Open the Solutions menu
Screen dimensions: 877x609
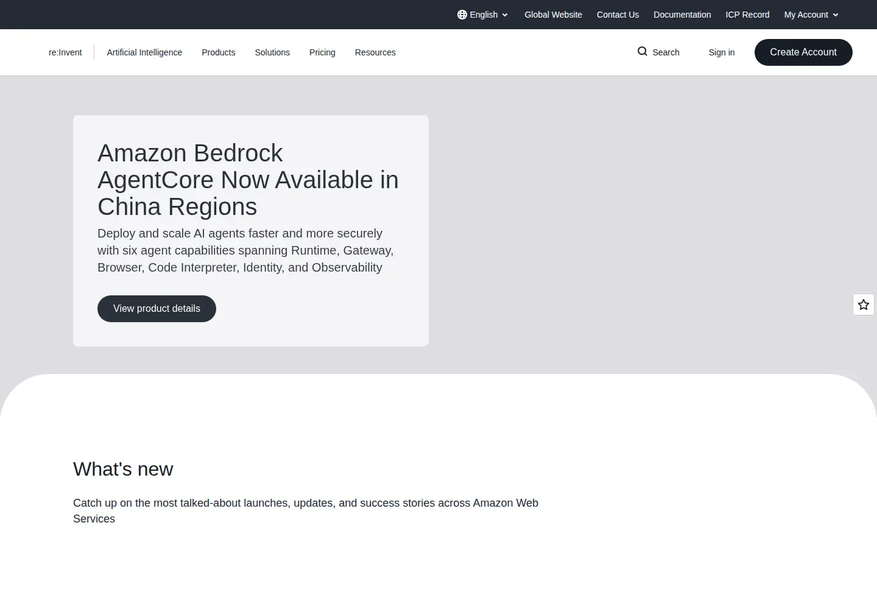coord(272,52)
